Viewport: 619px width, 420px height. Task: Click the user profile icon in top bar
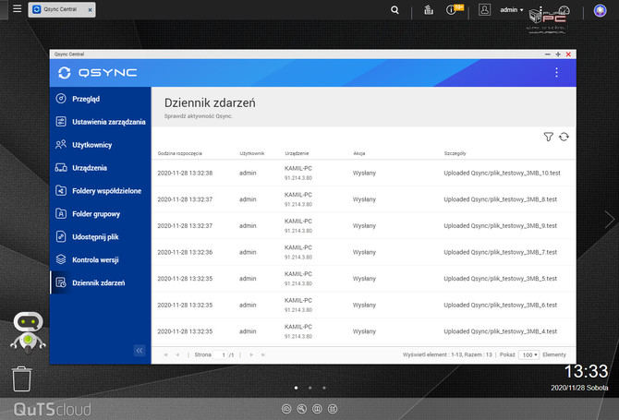(484, 9)
